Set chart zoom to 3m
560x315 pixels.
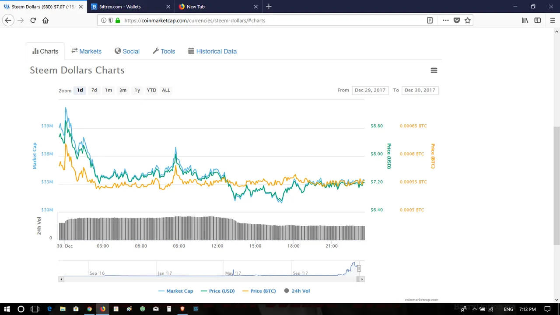[x=123, y=90]
